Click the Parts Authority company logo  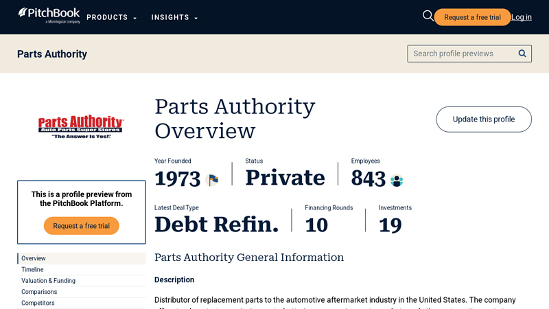click(x=81, y=126)
